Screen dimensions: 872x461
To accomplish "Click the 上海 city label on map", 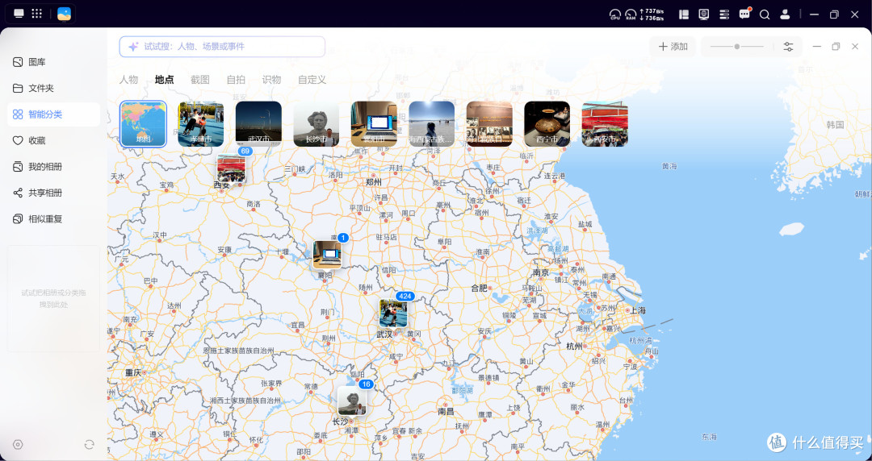I will pos(637,310).
